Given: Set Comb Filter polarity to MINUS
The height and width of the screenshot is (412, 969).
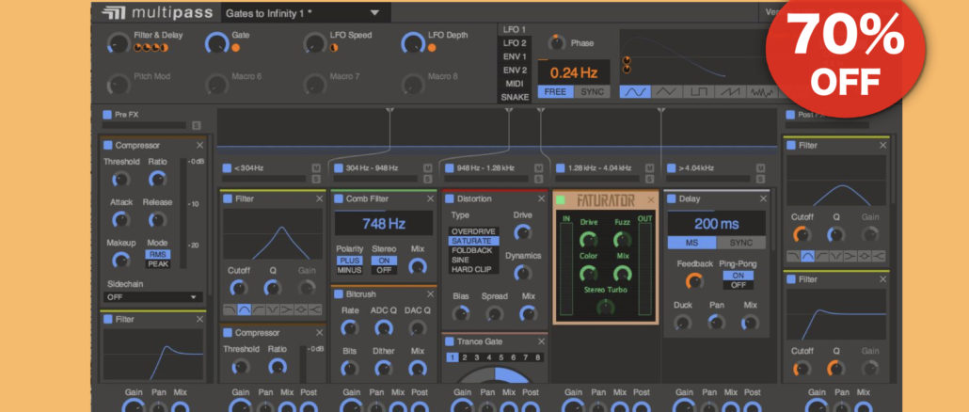Looking at the screenshot, I should [x=349, y=270].
